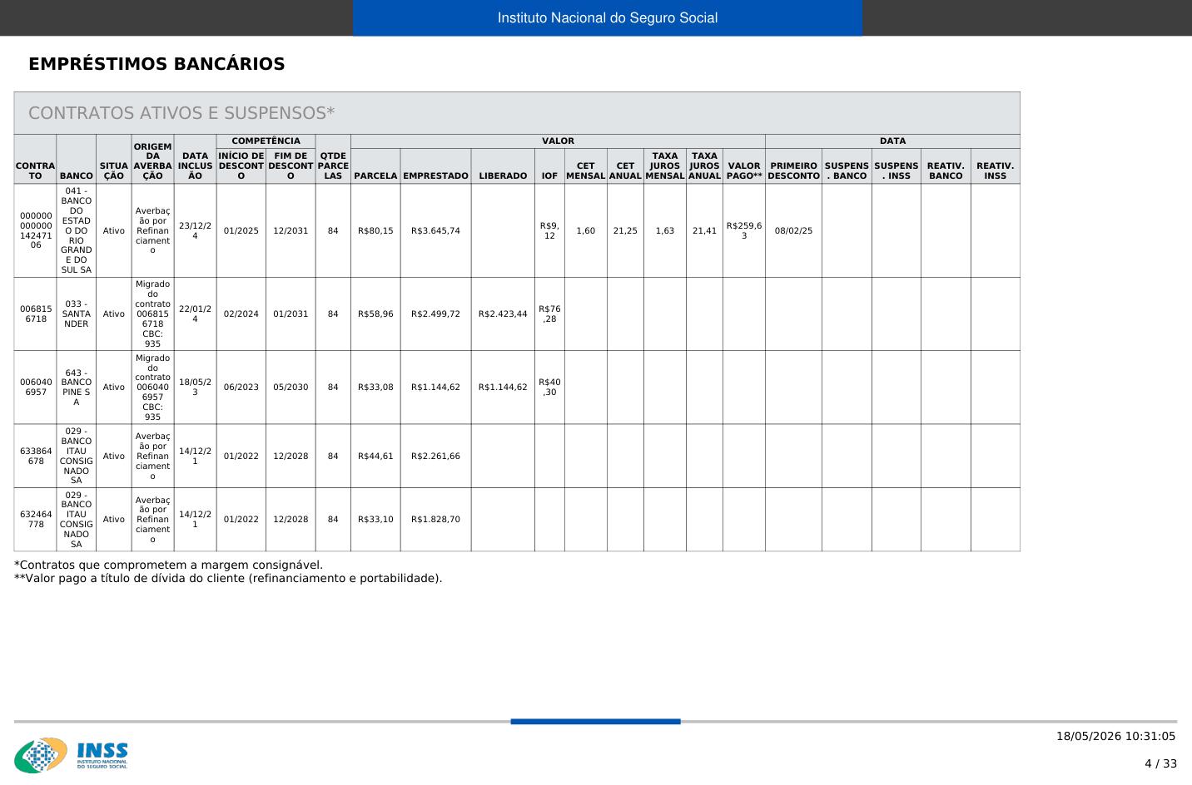
Task: Click the 041 - BANCO DO ESTADO DO RIO GRANDE DO SUL SA cell
Action: pyautogui.click(x=77, y=230)
